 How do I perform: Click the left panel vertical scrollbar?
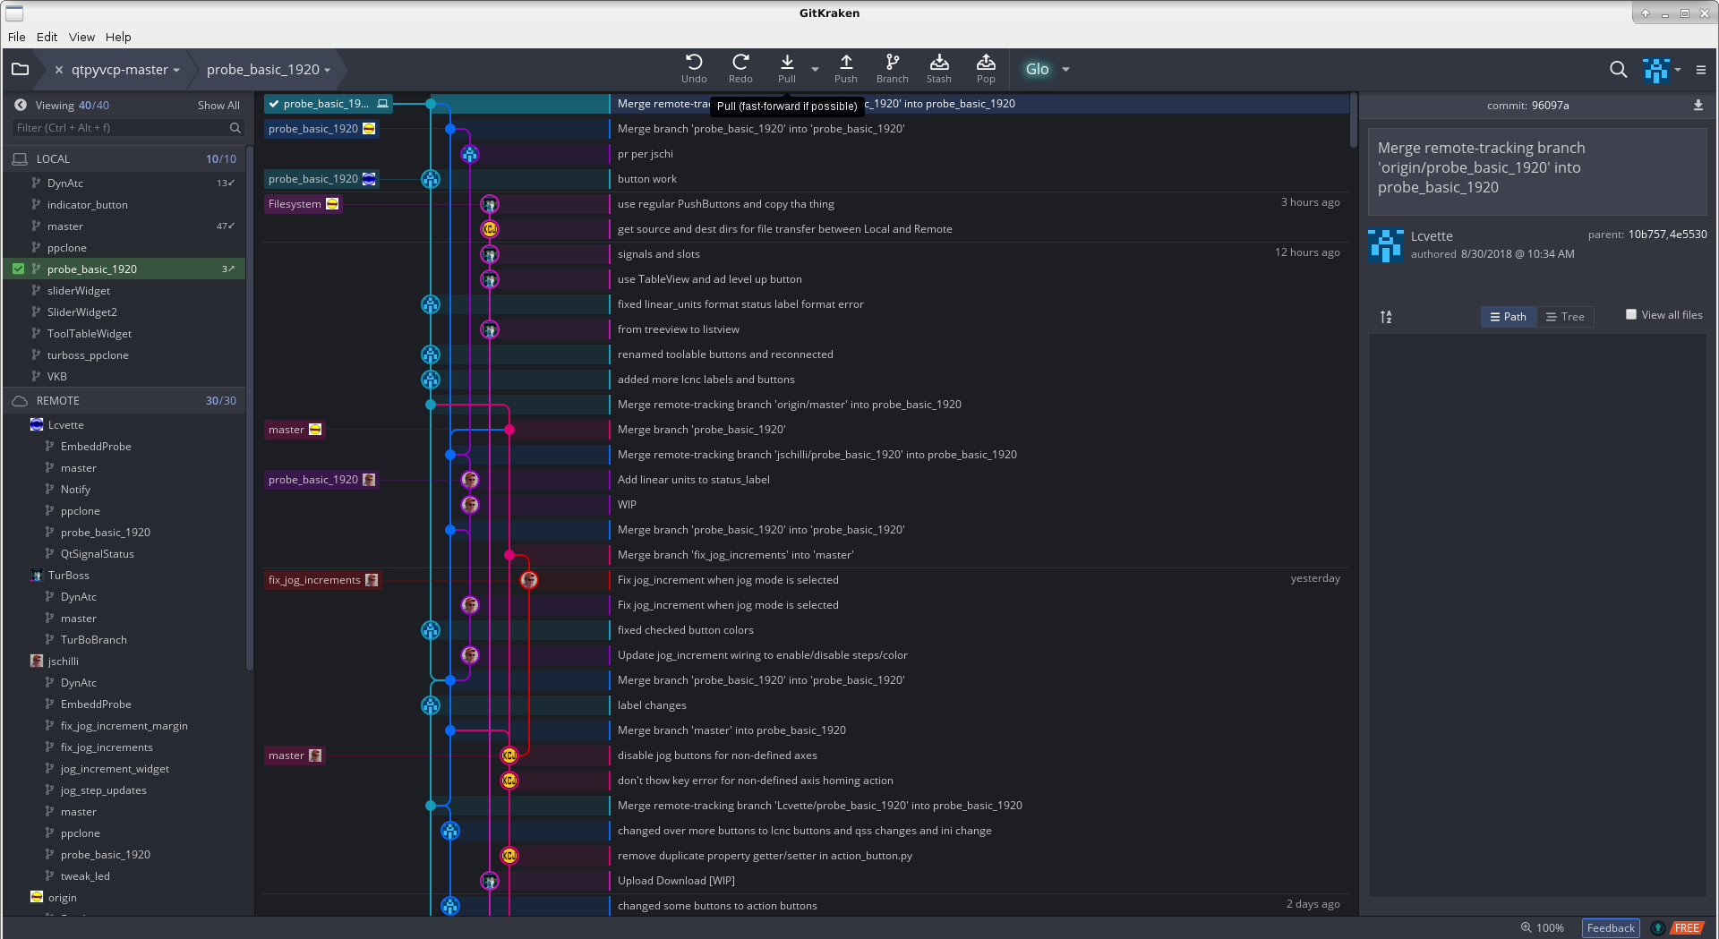pos(249,407)
